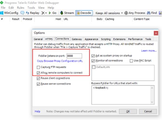Open the Tools menu
This screenshot has width=162, height=120.
coord(31,8)
